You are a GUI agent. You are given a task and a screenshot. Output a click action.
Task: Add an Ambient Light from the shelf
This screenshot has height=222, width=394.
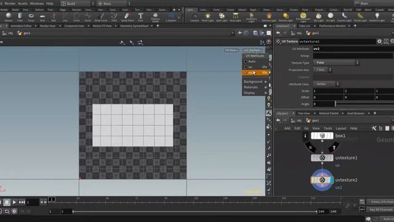click(x=377, y=18)
